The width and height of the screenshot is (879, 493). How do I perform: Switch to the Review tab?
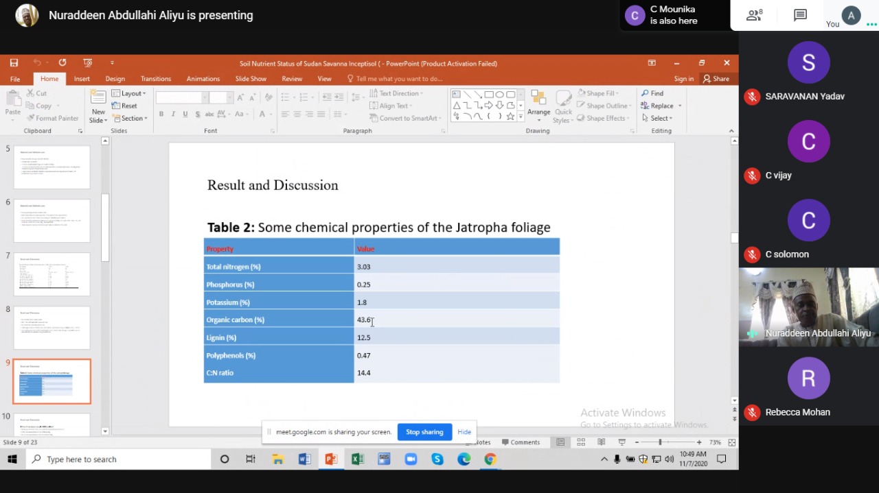[292, 79]
